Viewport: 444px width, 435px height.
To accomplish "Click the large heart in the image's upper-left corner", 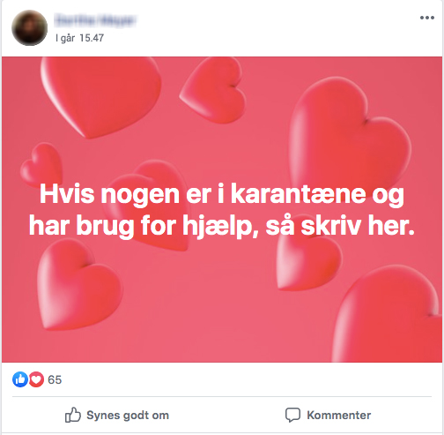I will point(101,95).
